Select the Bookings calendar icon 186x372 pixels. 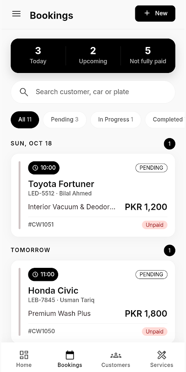click(70, 355)
